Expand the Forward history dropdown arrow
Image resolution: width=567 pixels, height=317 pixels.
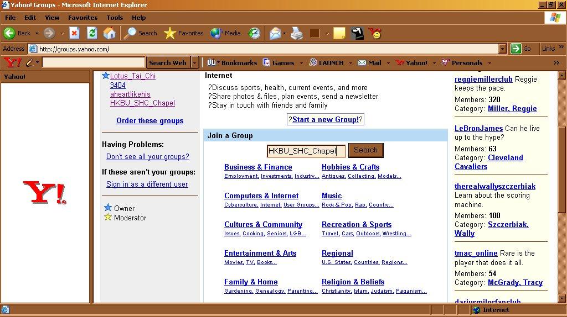(62, 33)
